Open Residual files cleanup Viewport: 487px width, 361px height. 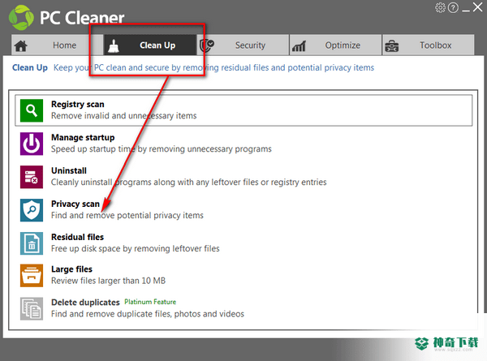coord(243,243)
